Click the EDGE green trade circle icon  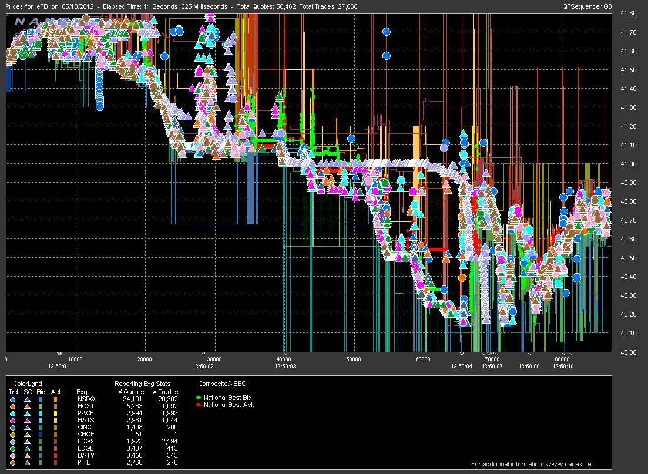coord(12,448)
